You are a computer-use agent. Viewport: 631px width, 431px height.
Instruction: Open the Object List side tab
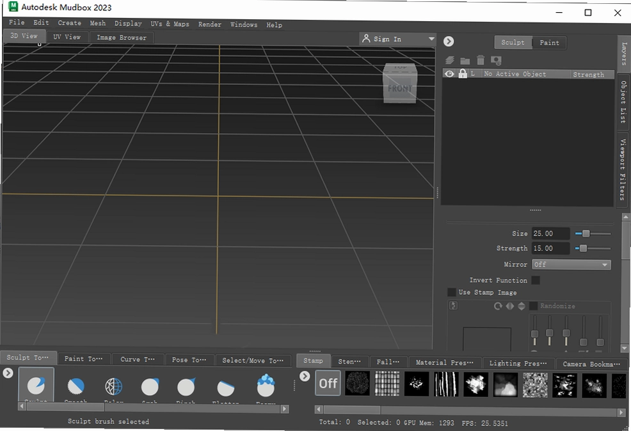tap(623, 102)
